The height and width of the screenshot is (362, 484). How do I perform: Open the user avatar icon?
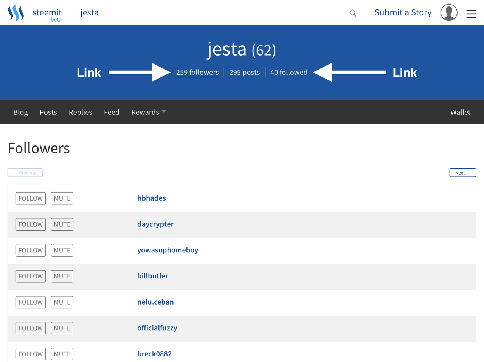(x=449, y=12)
